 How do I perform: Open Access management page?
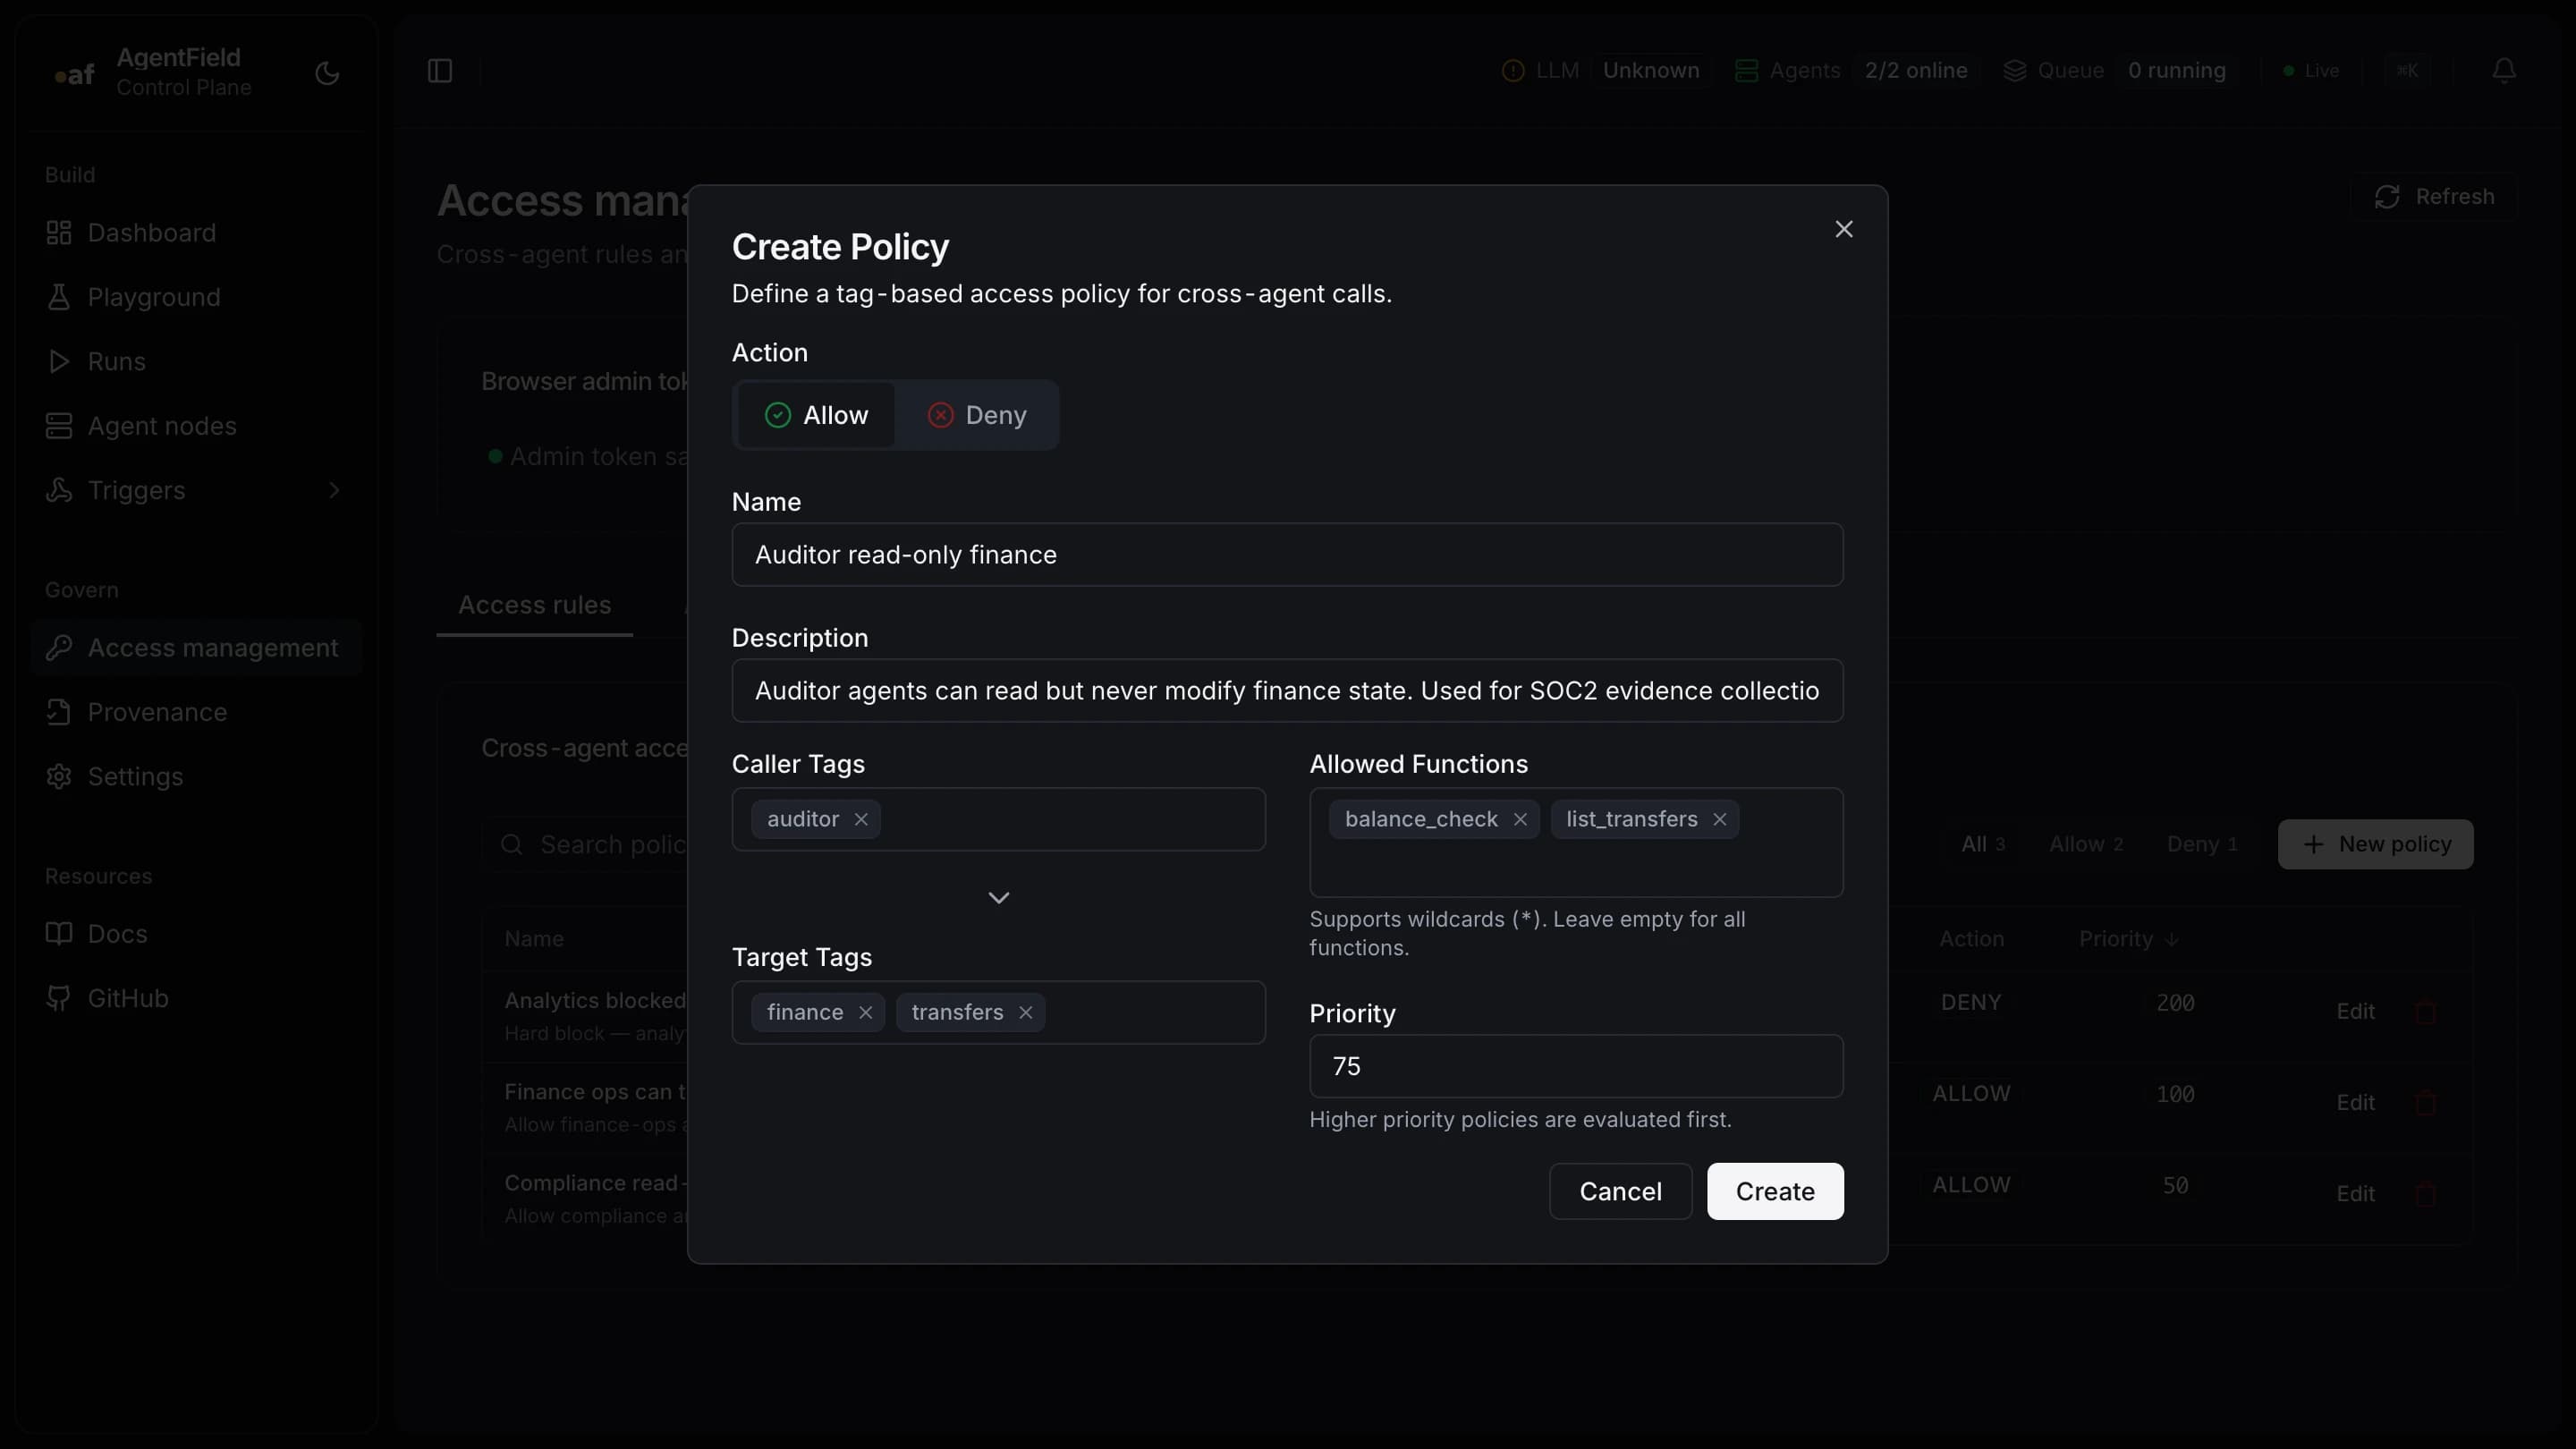point(196,648)
